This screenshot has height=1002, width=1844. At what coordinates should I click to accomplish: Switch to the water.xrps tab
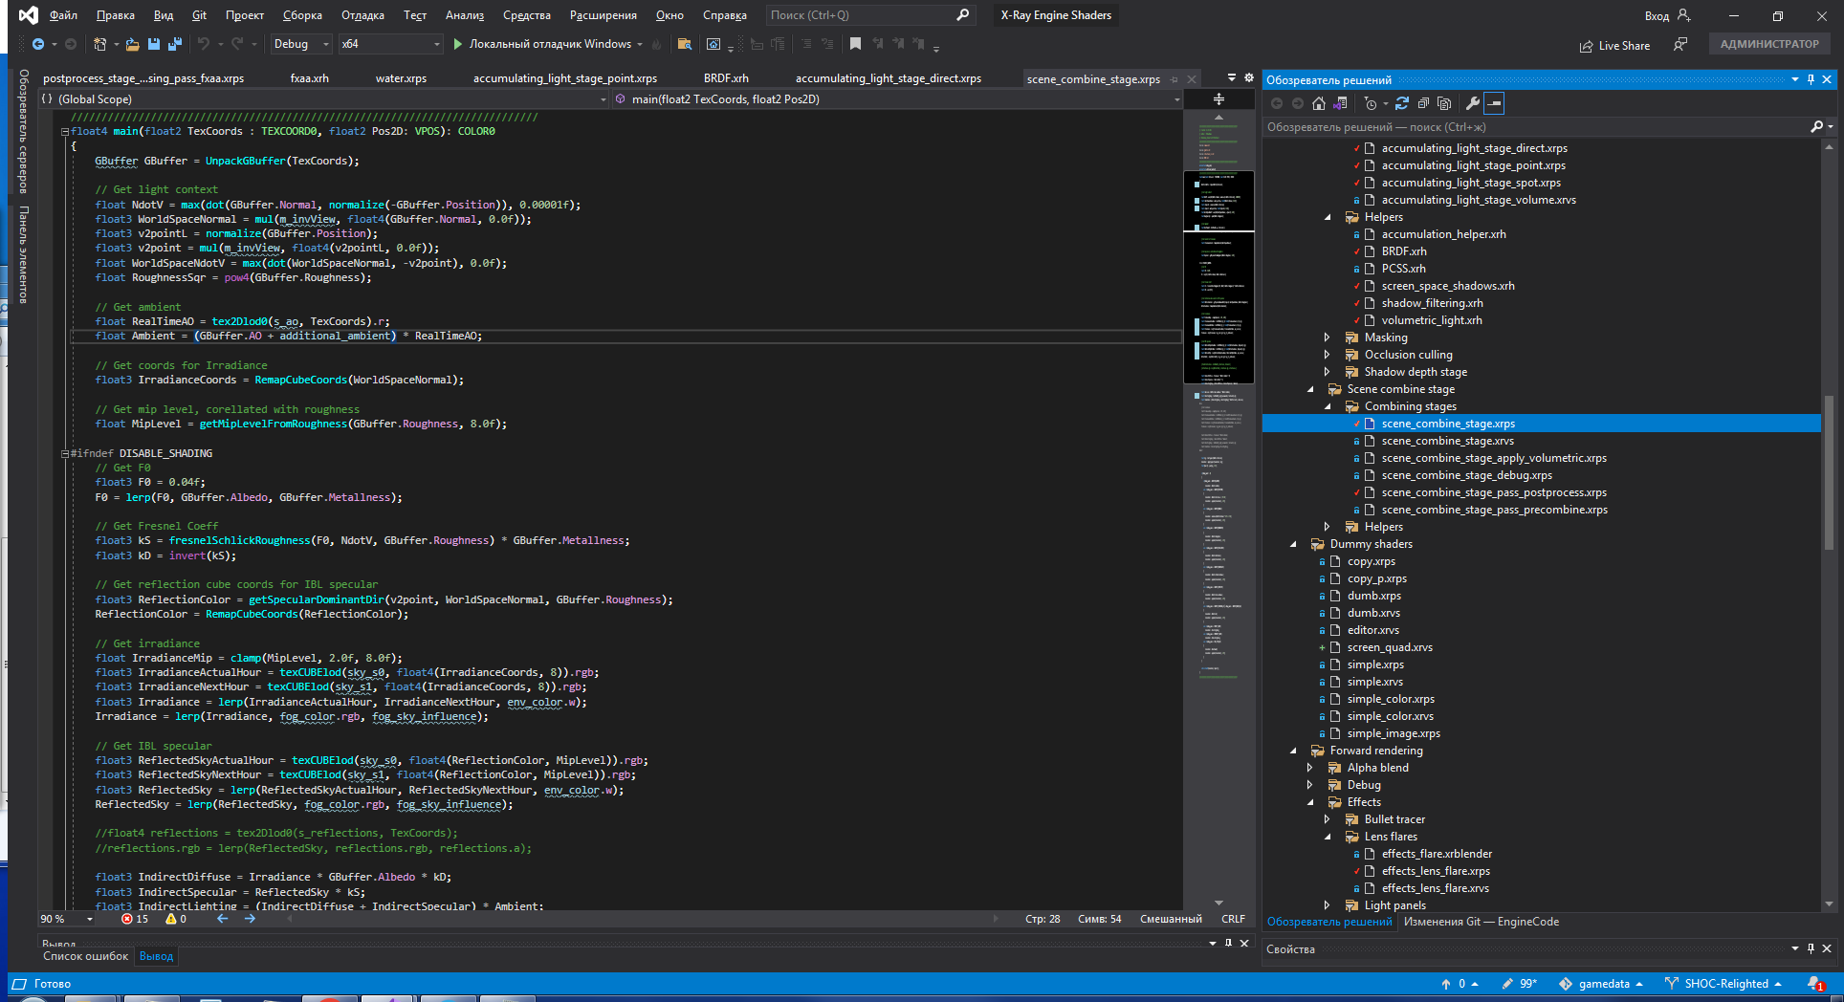pyautogui.click(x=401, y=78)
